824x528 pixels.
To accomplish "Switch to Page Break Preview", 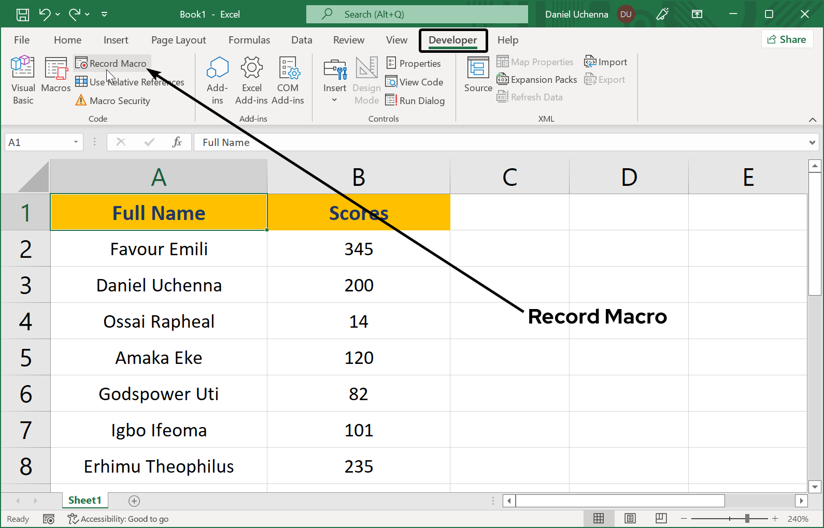I will tap(661, 519).
